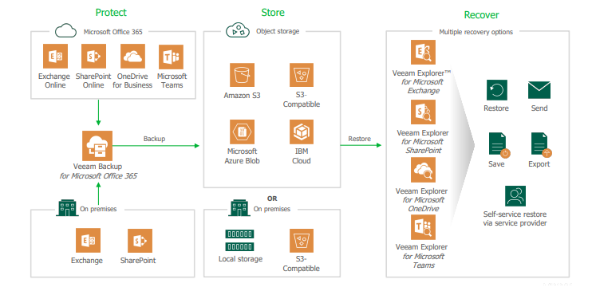Viewport: 592px width, 287px height.
Task: Click the Microsoft Office 365 label
Action: (112, 32)
